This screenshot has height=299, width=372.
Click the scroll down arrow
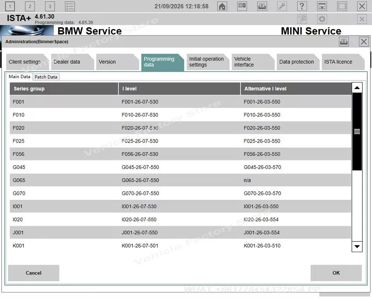point(357,247)
